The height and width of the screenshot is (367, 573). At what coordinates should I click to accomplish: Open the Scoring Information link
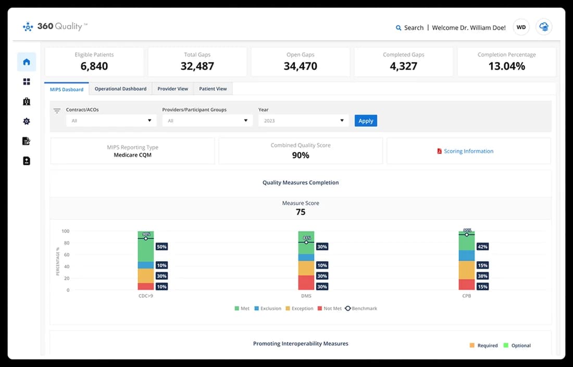click(468, 151)
